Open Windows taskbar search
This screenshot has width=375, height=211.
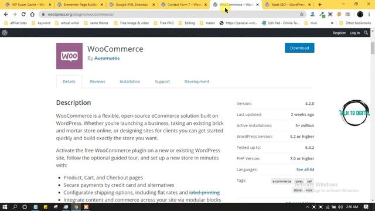click(15, 207)
